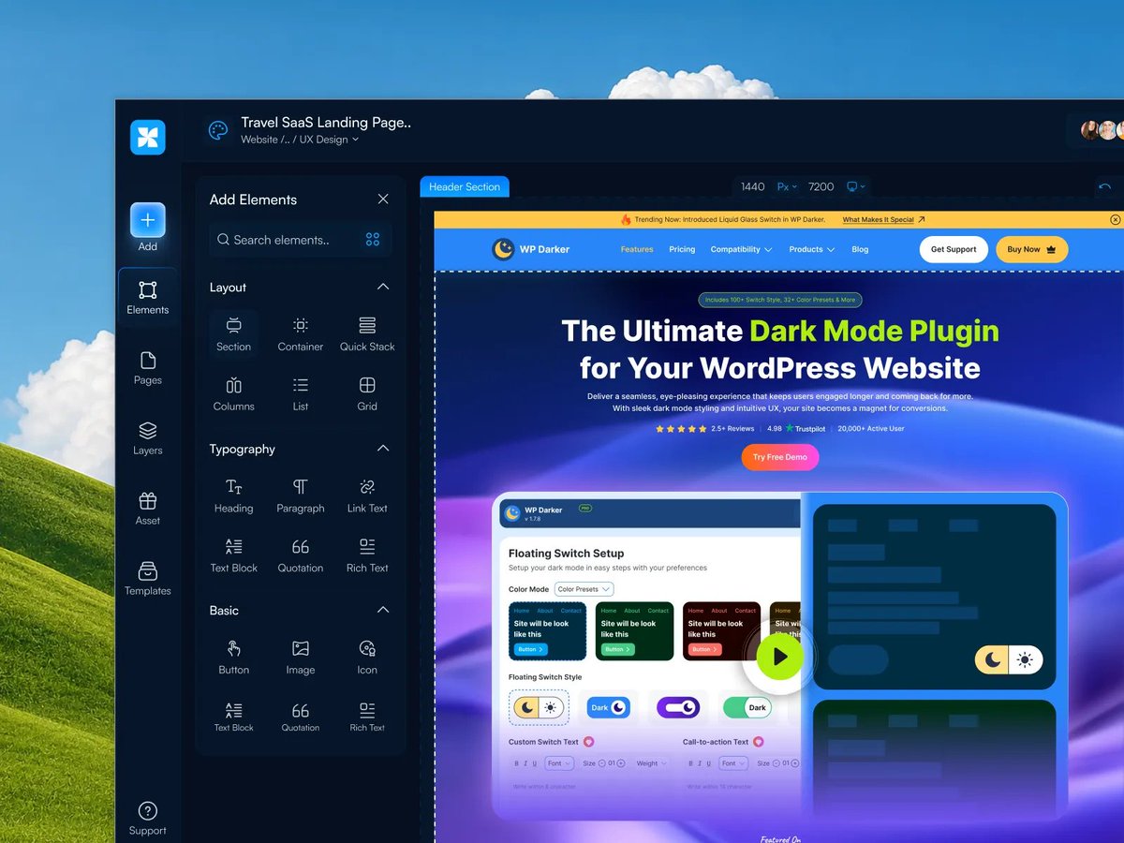
Task: Add a Button basic element
Action: 234,658
